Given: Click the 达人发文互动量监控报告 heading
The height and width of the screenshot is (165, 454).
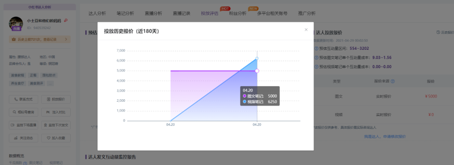Looking at the screenshot, I should [x=112, y=157].
